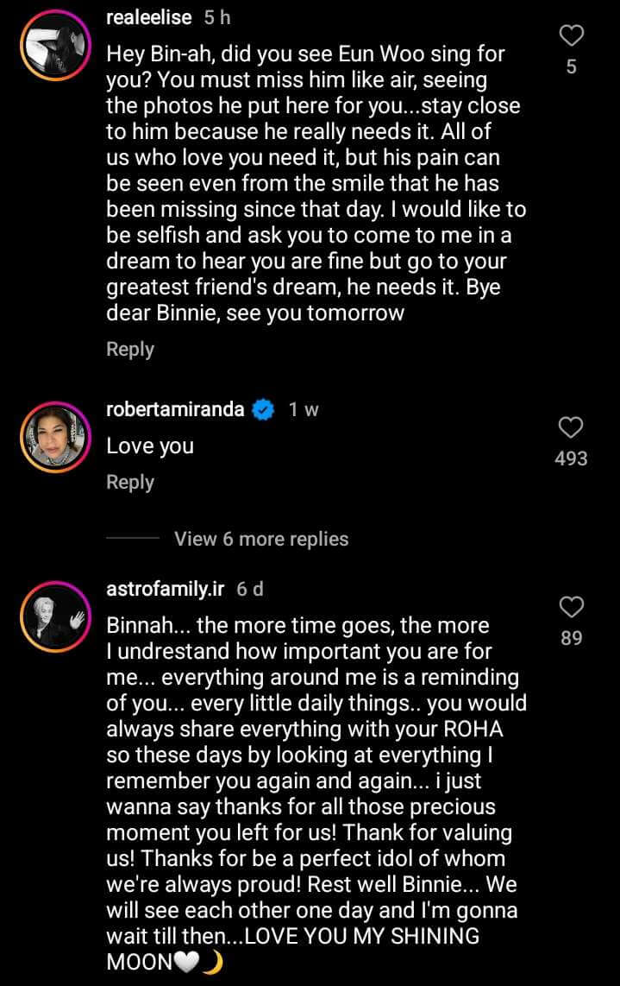The width and height of the screenshot is (620, 986).
Task: Open the robertamiranda username link
Action: pos(175,410)
